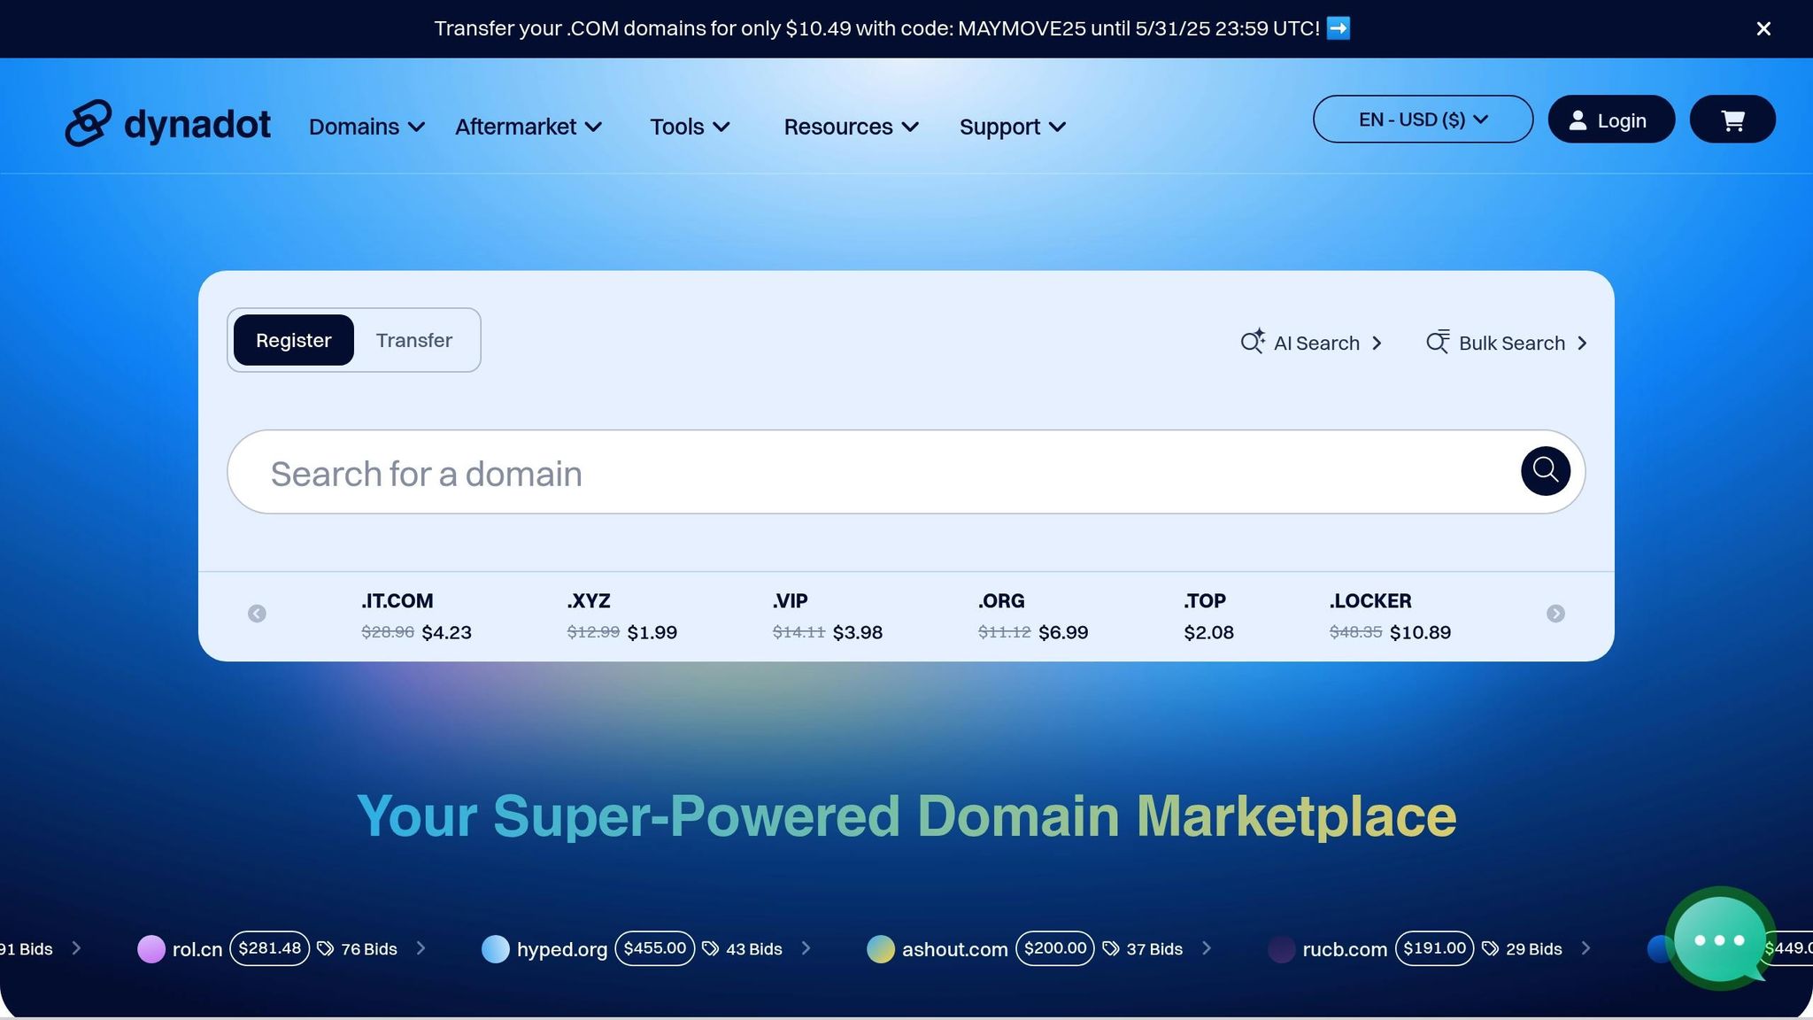Click the Dynadot logo

click(167, 123)
